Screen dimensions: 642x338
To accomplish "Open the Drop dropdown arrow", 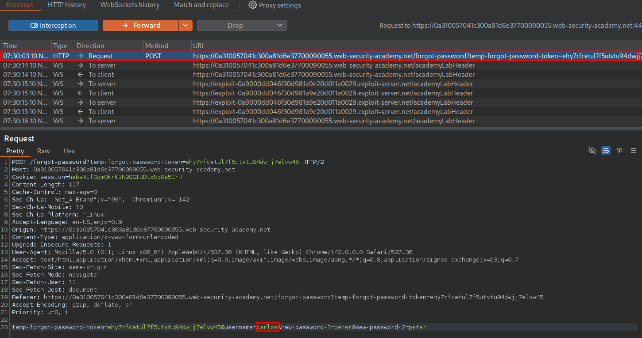I will (279, 26).
